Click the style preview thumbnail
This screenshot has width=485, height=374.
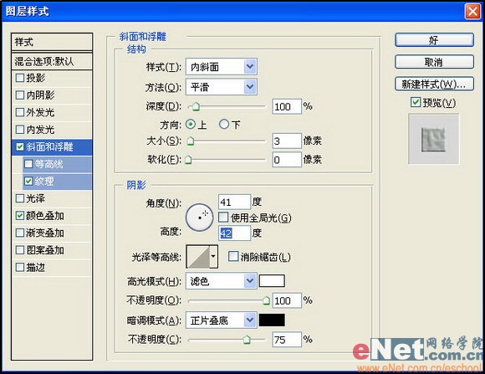coord(434,139)
